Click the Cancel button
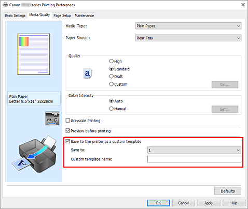 coord(184,203)
